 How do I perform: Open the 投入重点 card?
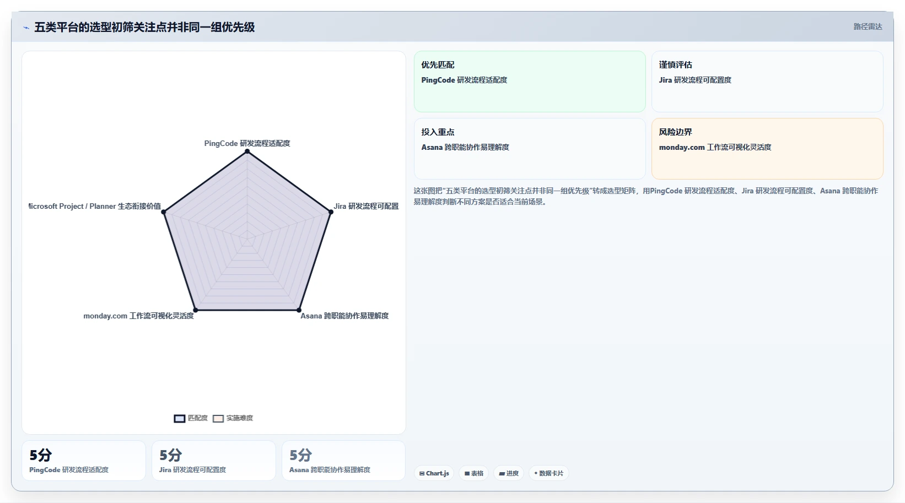530,149
